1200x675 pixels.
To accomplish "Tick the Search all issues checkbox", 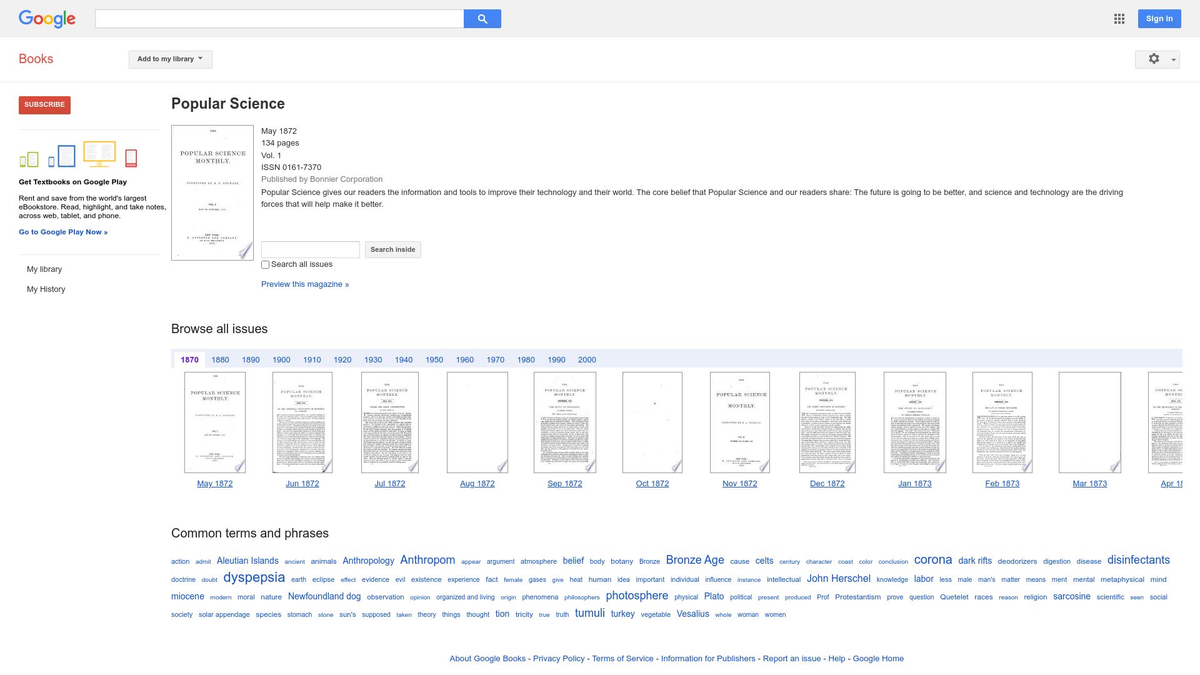I will (x=265, y=265).
